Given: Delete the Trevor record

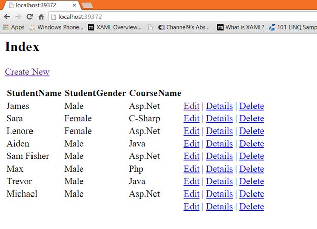Looking at the screenshot, I should [x=251, y=181].
